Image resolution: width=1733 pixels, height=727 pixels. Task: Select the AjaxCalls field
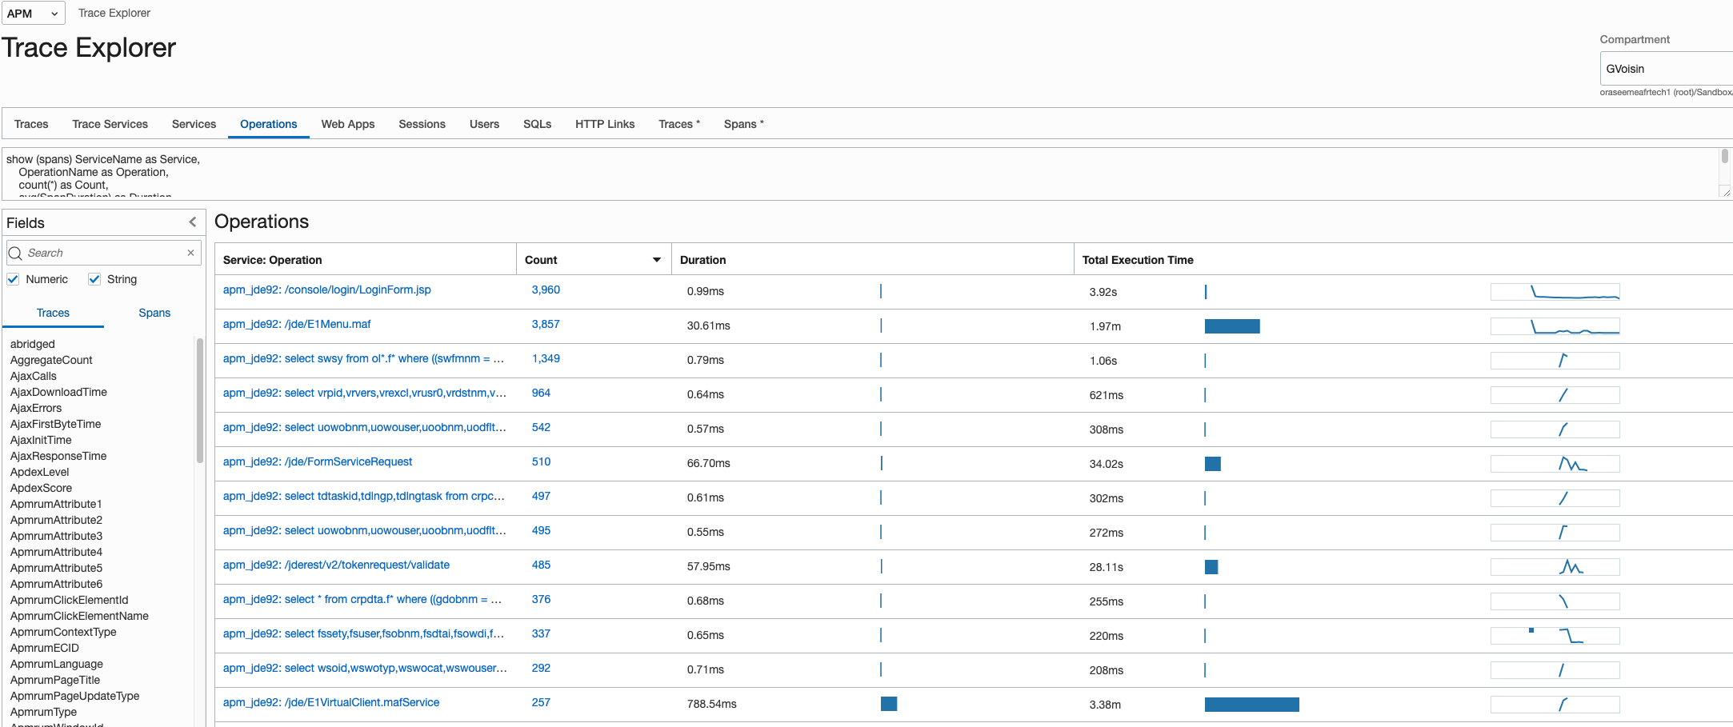point(34,376)
